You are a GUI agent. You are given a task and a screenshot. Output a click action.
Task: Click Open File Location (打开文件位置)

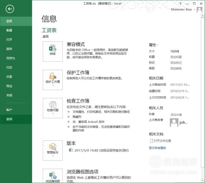pos(162,141)
